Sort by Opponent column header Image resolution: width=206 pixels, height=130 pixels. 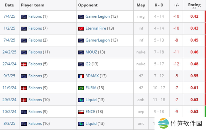click(x=88, y=5)
